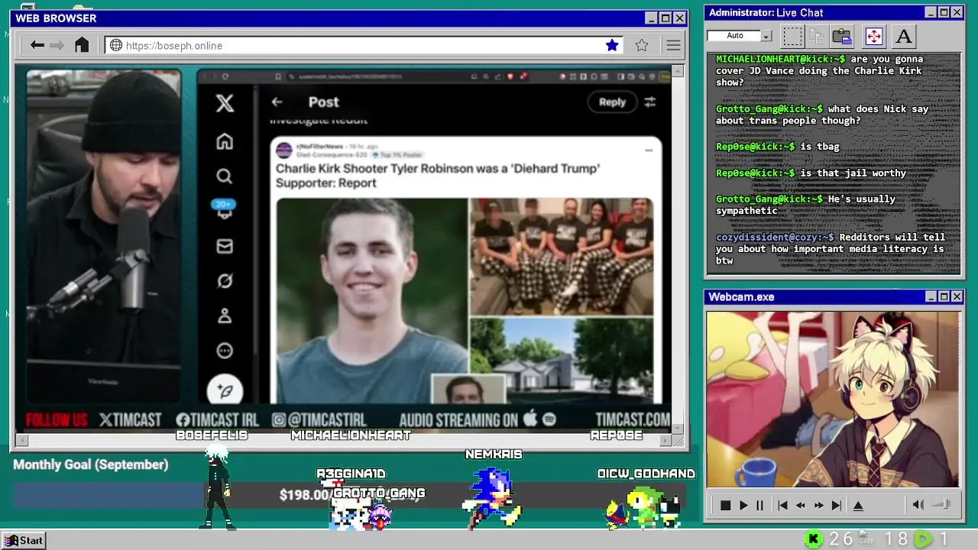Go back in the Web Browser
This screenshot has height=550, width=978.
click(x=37, y=45)
